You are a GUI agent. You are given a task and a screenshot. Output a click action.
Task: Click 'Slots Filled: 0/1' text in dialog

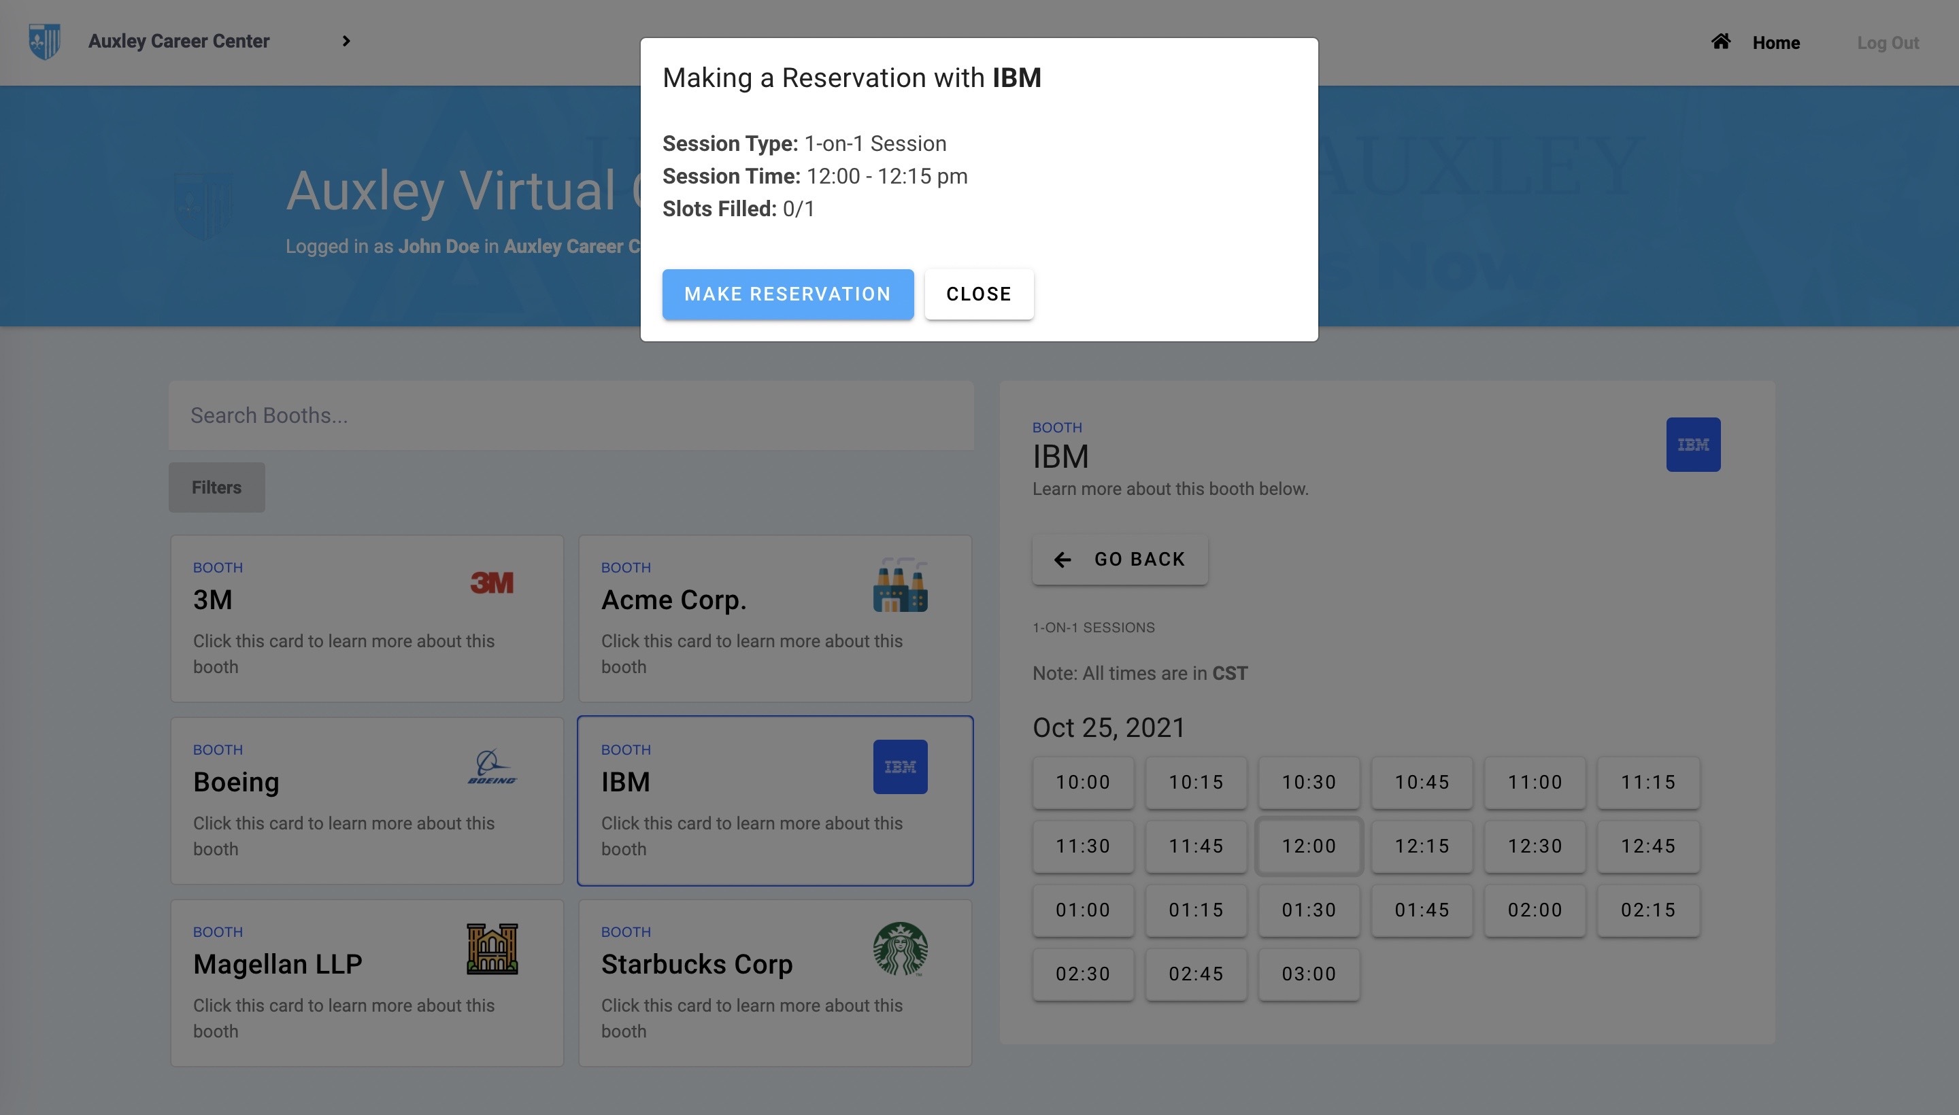[739, 209]
